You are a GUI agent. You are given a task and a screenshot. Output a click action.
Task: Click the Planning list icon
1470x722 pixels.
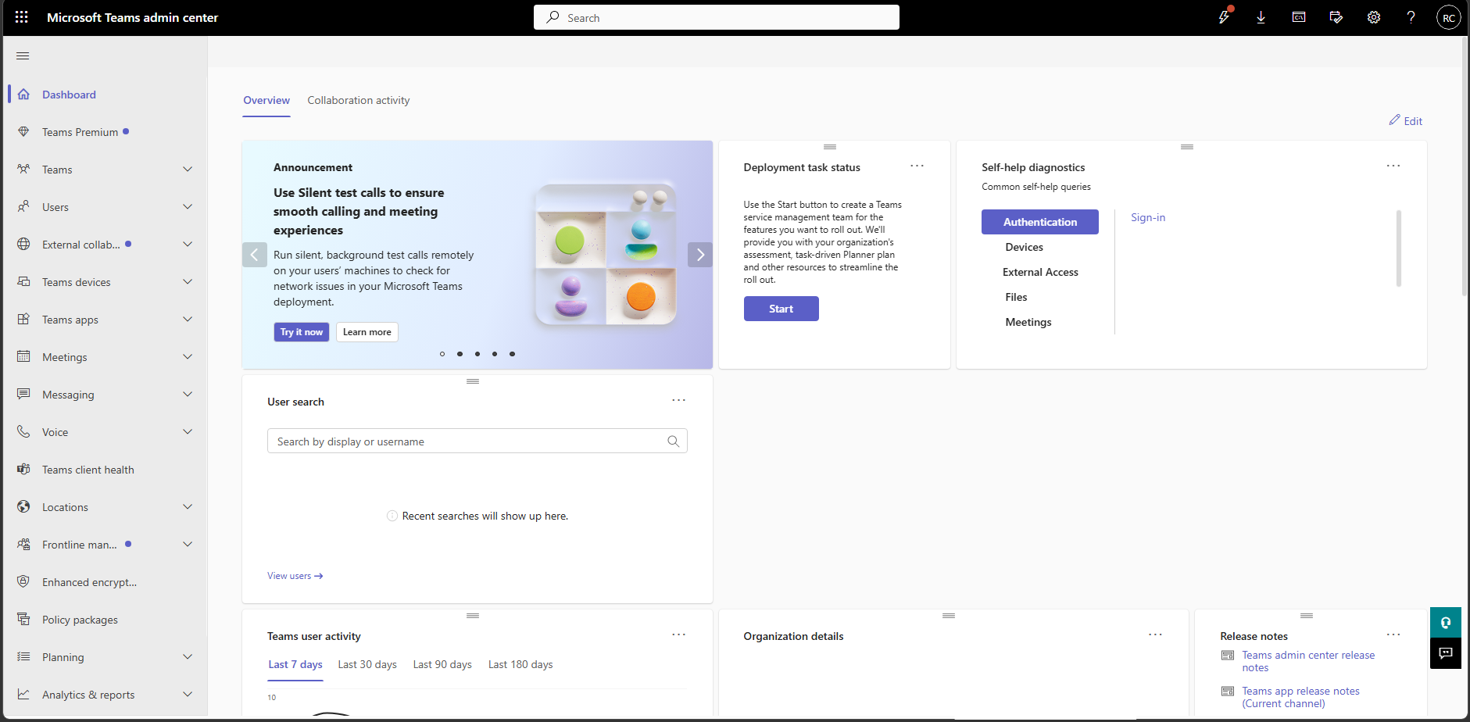(x=23, y=657)
